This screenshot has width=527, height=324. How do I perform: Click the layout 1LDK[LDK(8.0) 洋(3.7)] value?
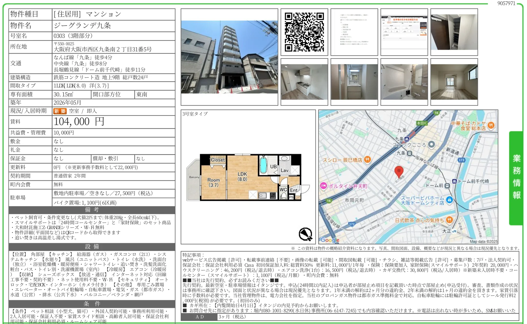81,86
